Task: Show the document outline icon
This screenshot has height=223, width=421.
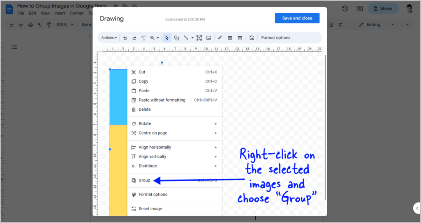Action: coord(14,47)
